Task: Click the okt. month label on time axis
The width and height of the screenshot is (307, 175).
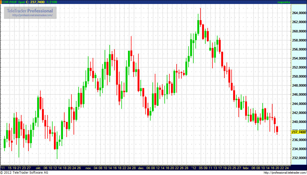Action: click(38, 168)
